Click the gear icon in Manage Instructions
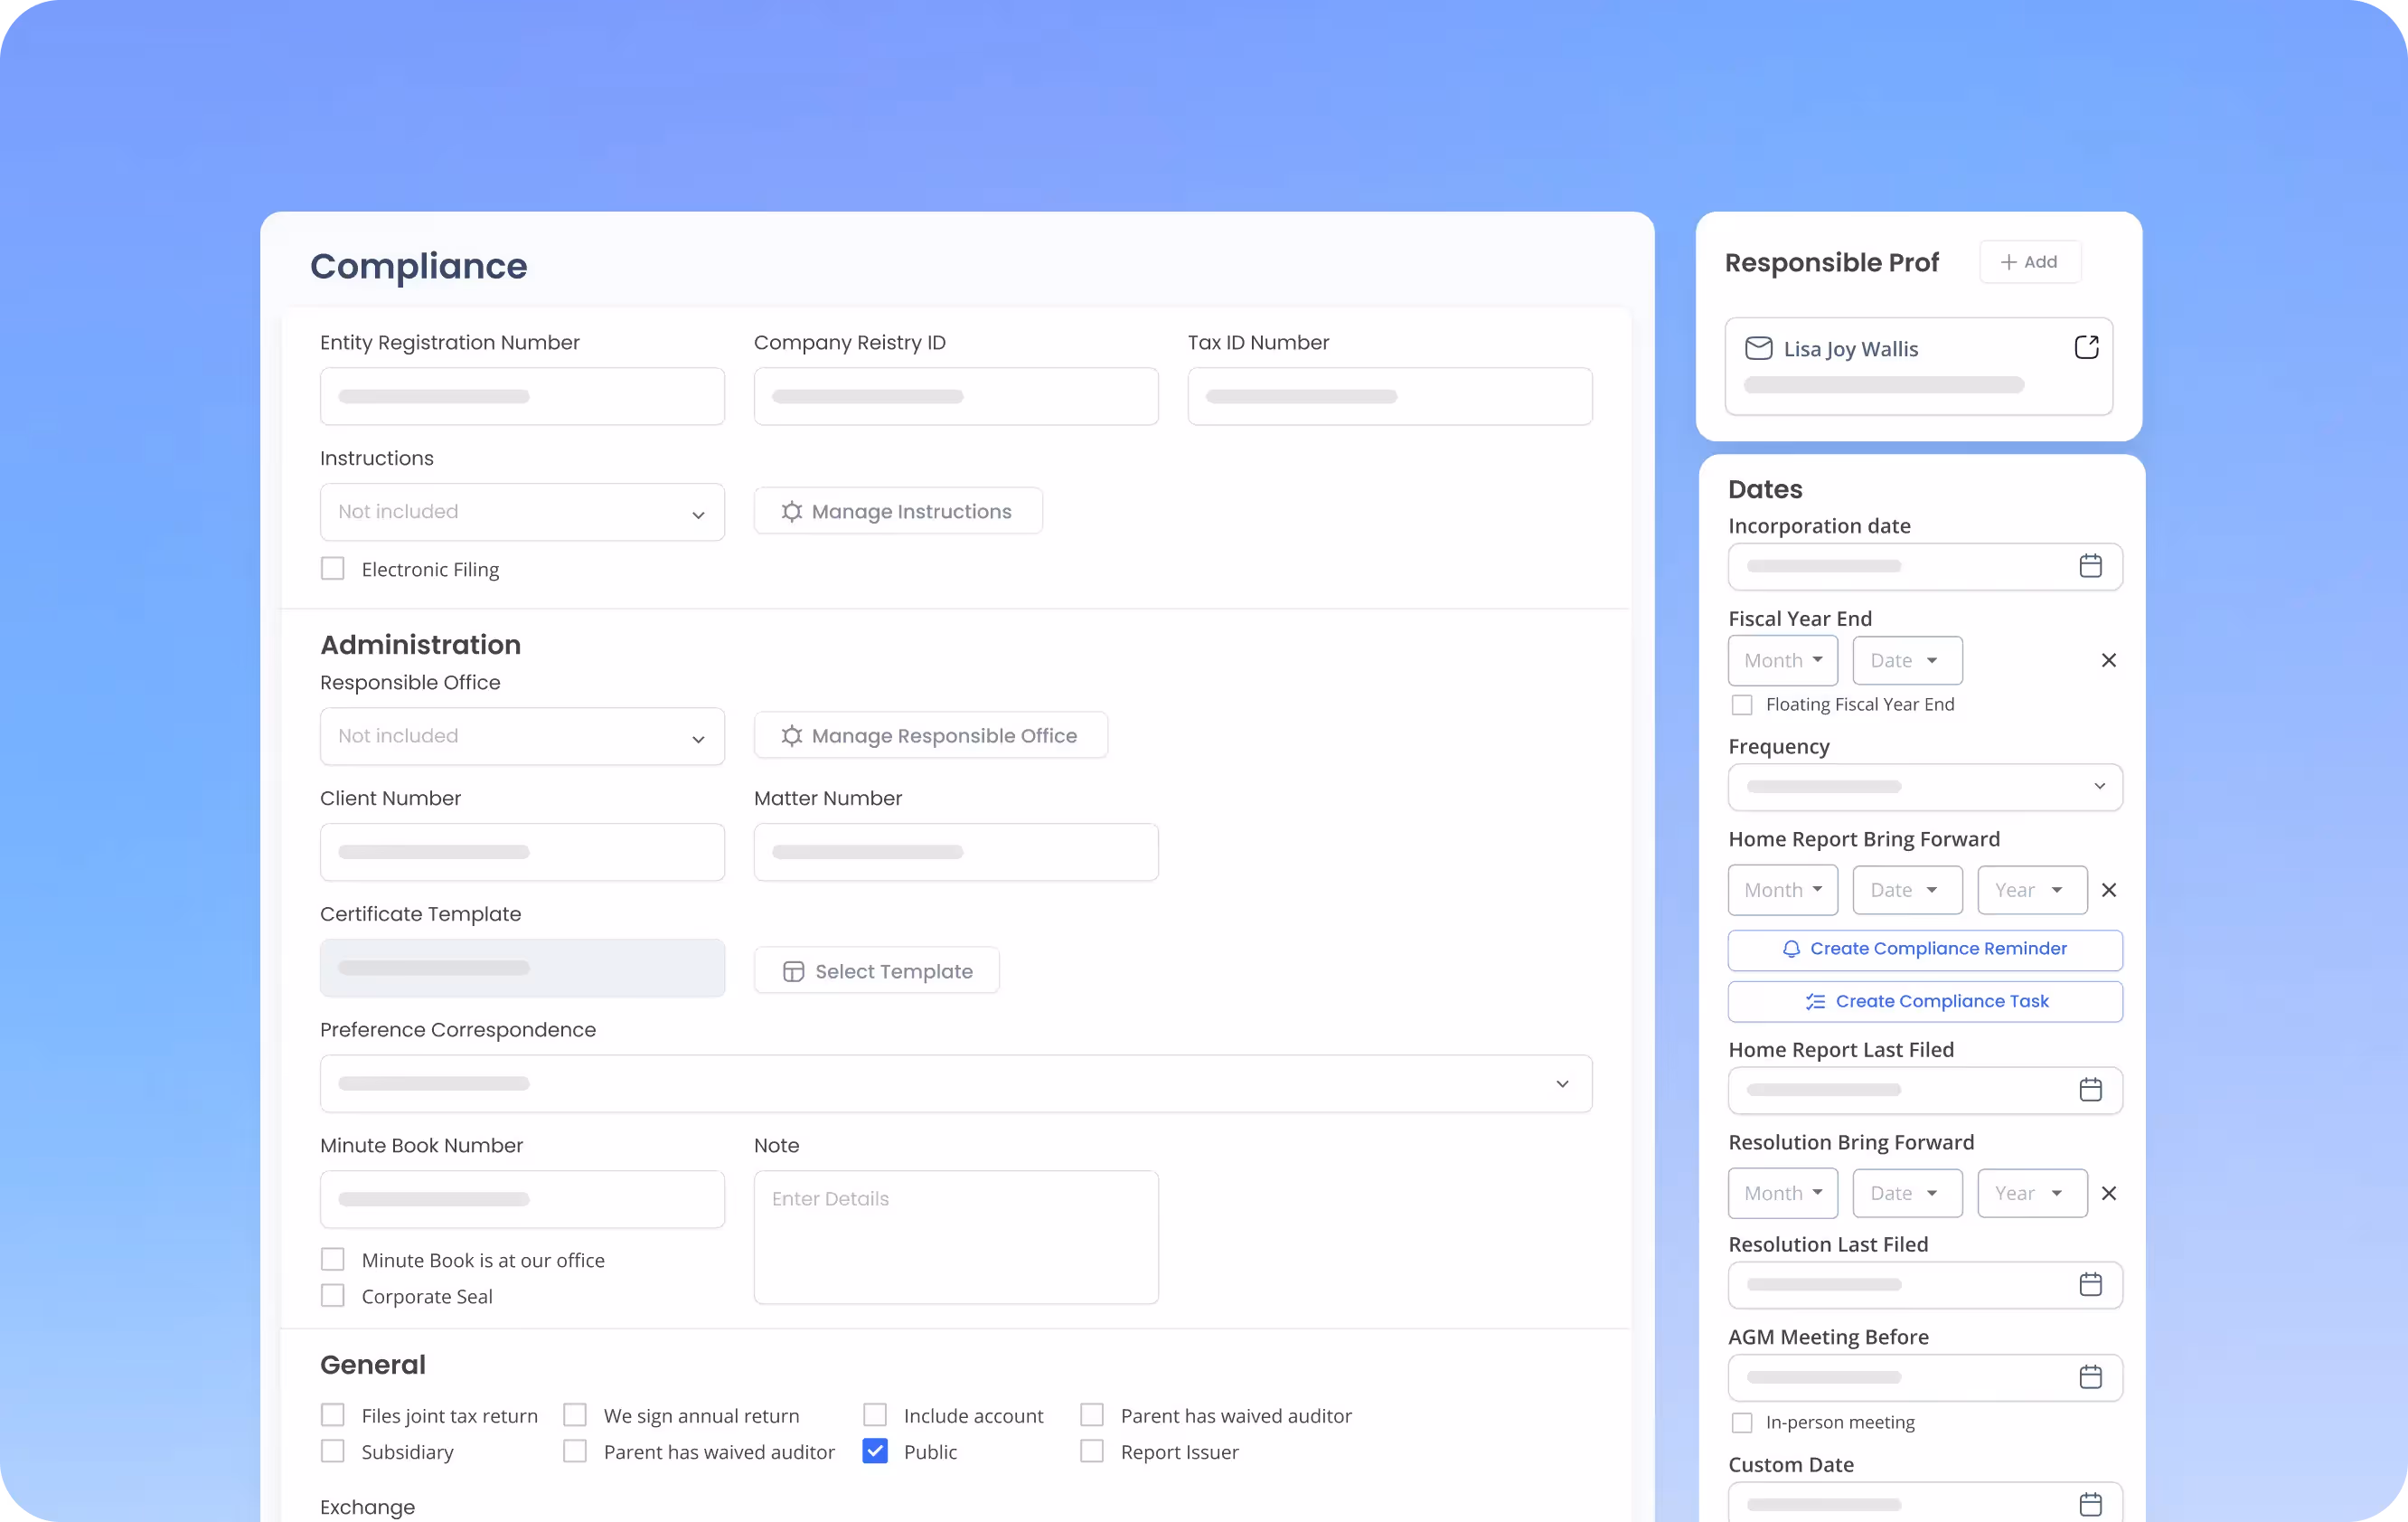The width and height of the screenshot is (2408, 1522). [791, 511]
